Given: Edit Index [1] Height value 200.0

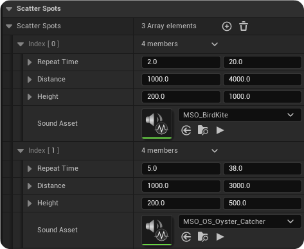Looking at the screenshot, I should tap(181, 203).
